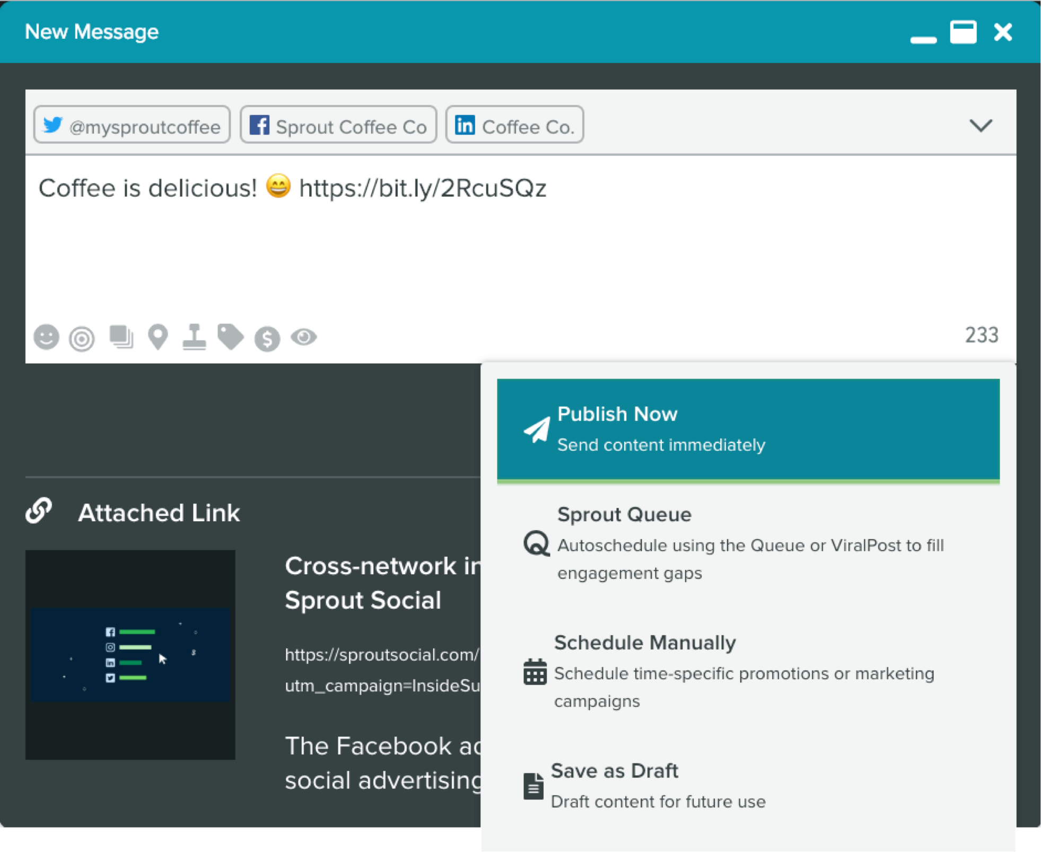
Task: Add a location with the pin icon
Action: click(158, 337)
